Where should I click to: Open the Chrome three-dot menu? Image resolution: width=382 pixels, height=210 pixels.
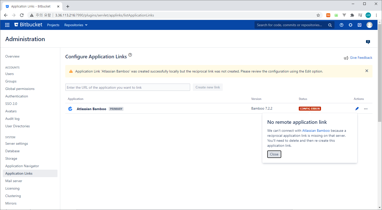tap(376, 15)
